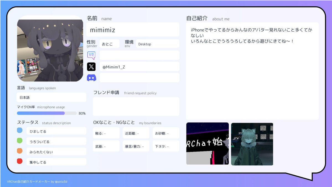This screenshot has width=332, height=187.
Task: Click the status field みられたくない
Action: coord(56,152)
